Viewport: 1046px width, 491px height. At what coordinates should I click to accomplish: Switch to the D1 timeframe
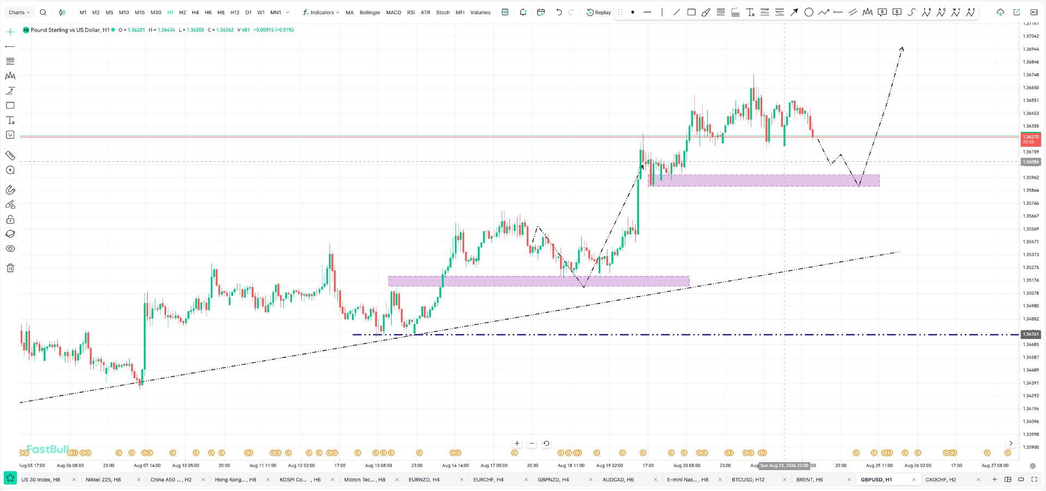pos(248,13)
